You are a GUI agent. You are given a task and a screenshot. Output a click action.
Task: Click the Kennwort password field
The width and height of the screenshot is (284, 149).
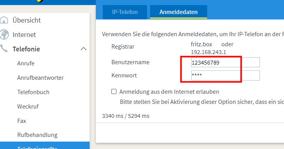coord(225,75)
